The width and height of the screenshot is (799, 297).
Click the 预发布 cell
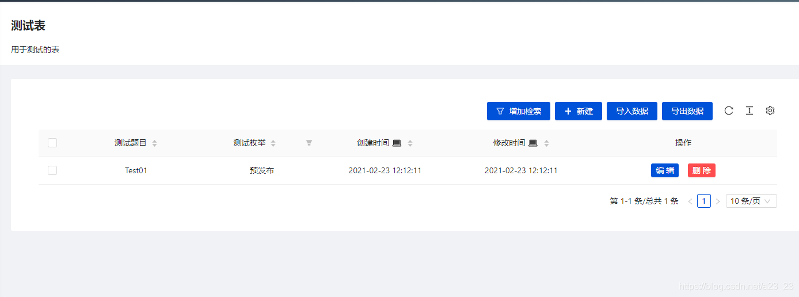pos(262,170)
